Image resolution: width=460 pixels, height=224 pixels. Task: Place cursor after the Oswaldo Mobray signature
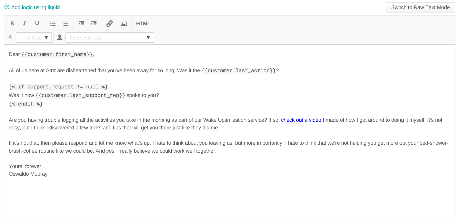click(48, 174)
